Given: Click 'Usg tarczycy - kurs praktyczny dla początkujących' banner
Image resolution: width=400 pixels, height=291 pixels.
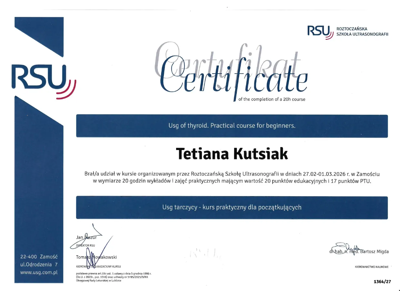Looking at the screenshot, I should [232, 207].
